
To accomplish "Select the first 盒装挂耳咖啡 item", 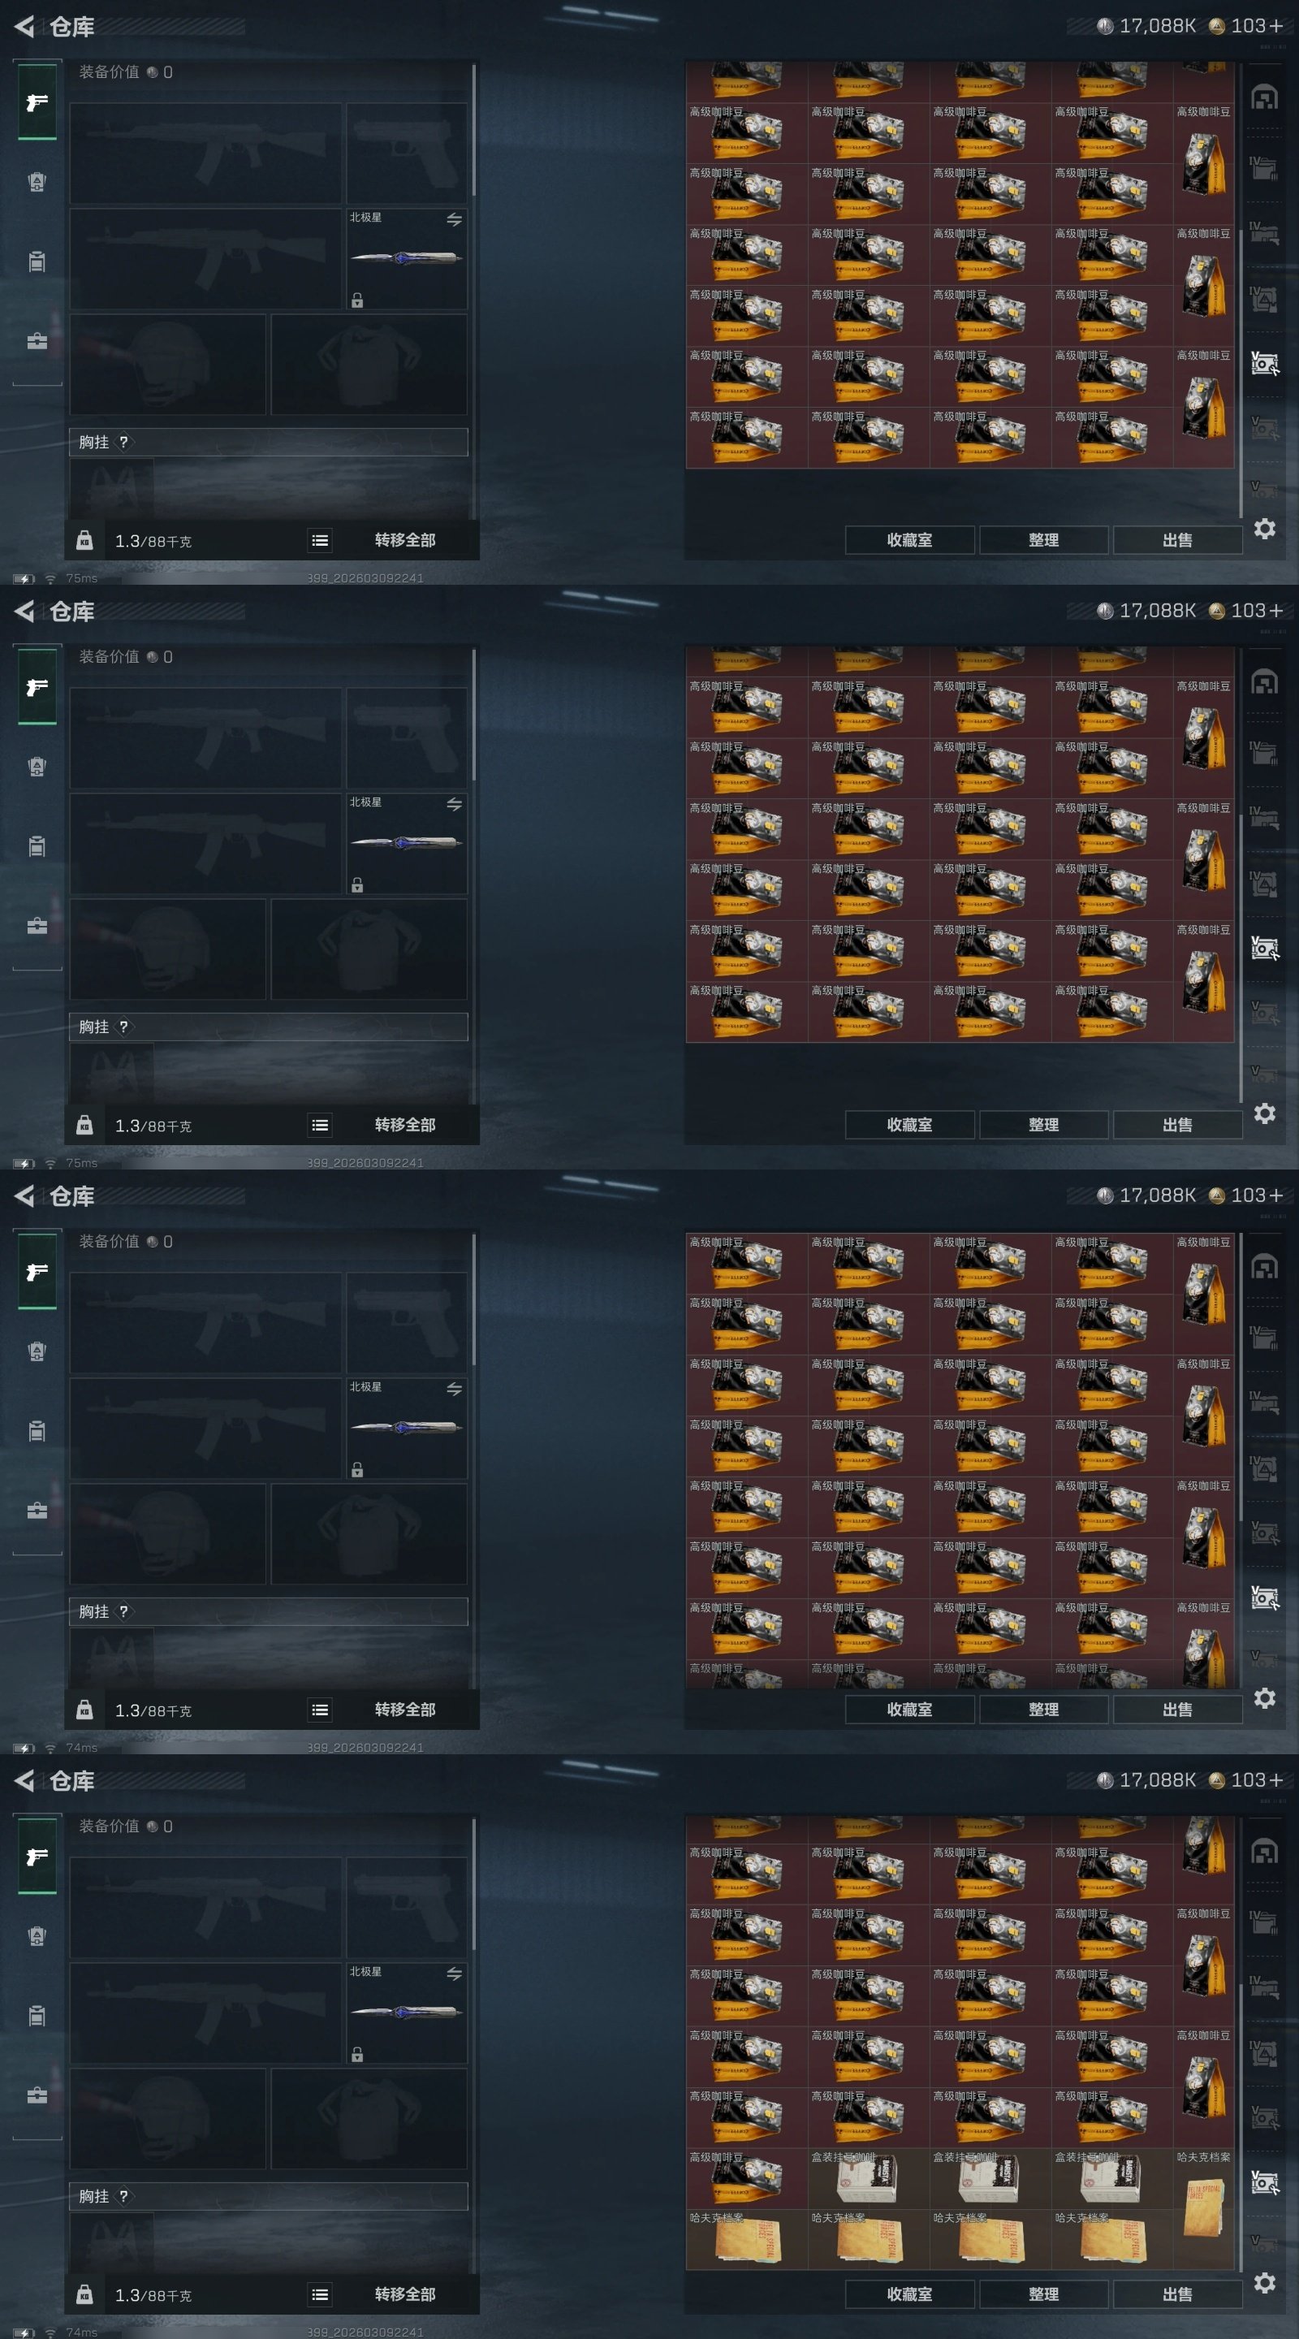I will tap(868, 2178).
